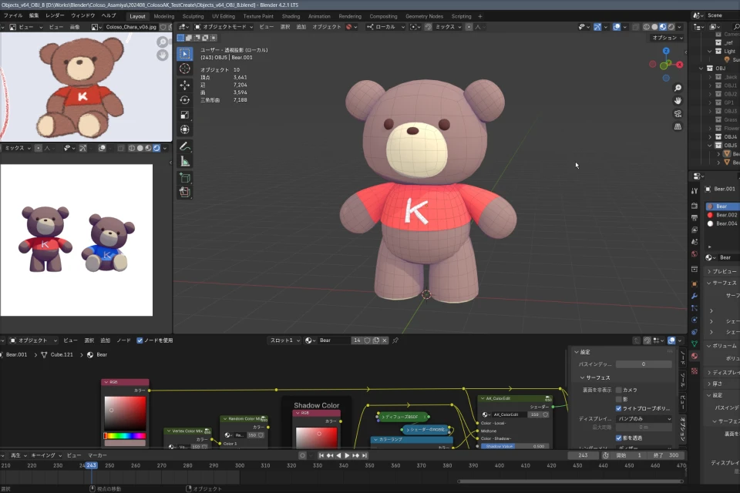Click the viewport zoom magnifier icon

pos(678,89)
